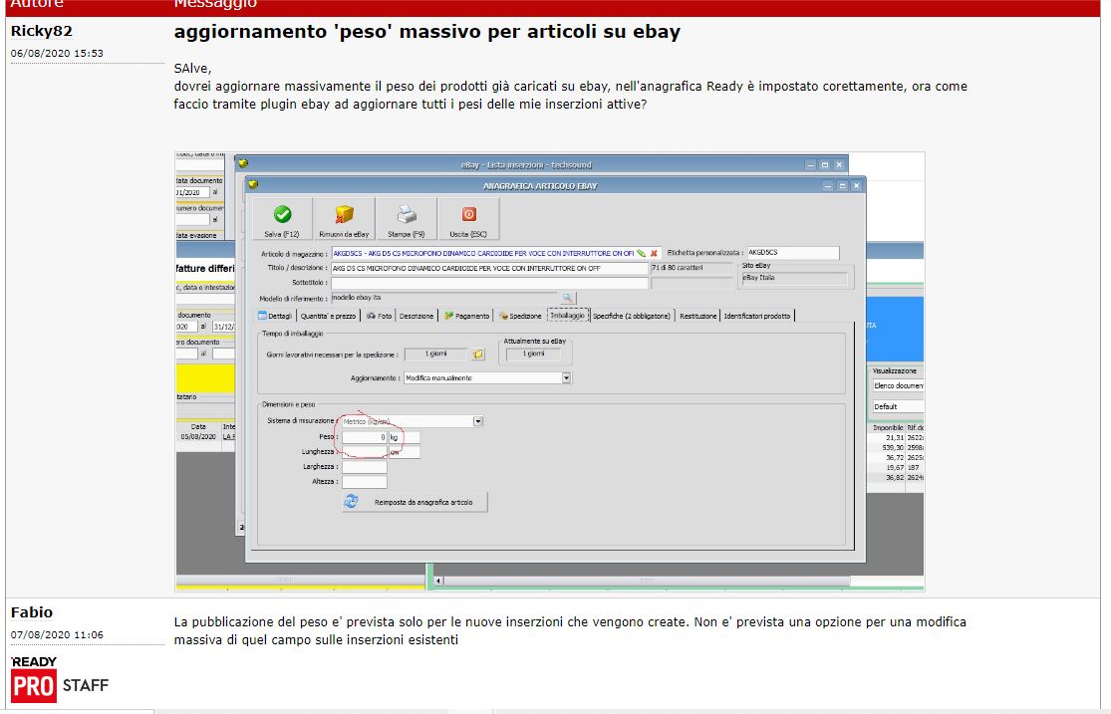Click the author name Ricky82
Viewport: 1111px width, 714px height.
point(42,31)
